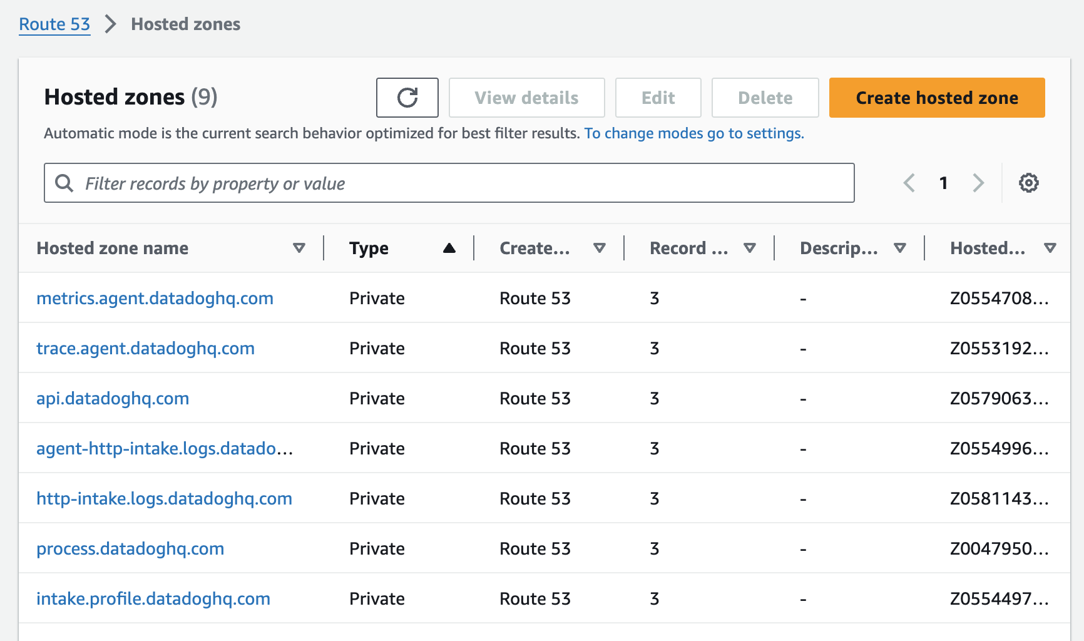Image resolution: width=1084 pixels, height=641 pixels.
Task: Click zone ID Z0579063… cell
Action: pyautogui.click(x=1000, y=398)
